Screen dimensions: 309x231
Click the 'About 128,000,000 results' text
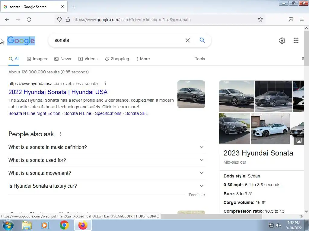pos(49,72)
